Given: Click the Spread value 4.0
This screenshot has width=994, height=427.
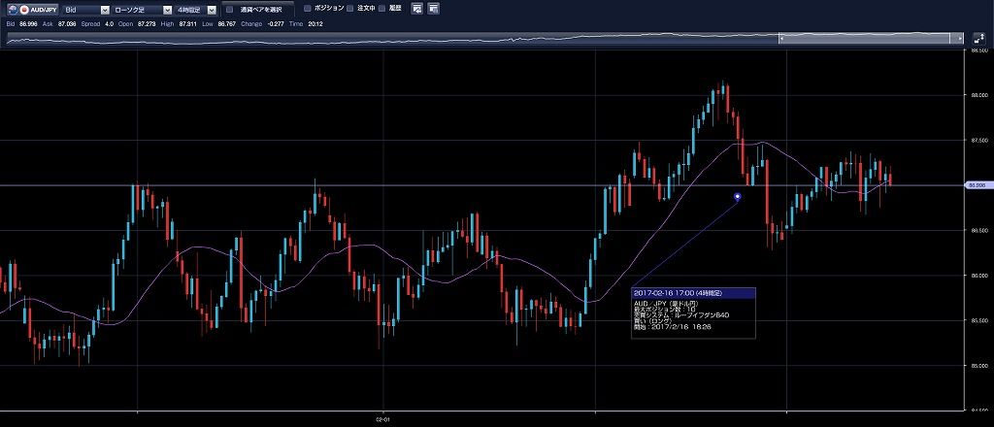Looking at the screenshot, I should [110, 23].
